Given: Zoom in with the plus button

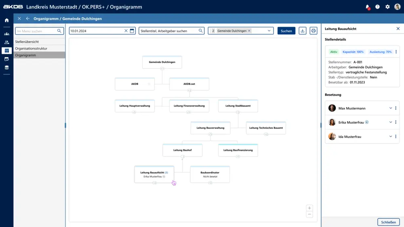Looking at the screenshot, I should coord(309,208).
